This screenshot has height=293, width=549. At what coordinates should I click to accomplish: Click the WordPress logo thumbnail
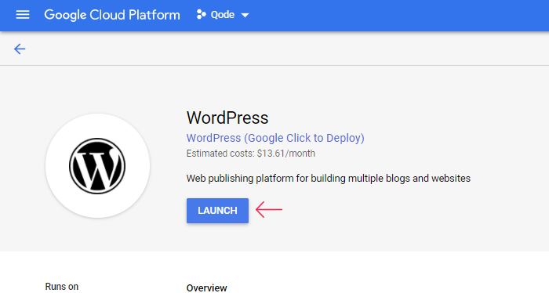point(98,166)
